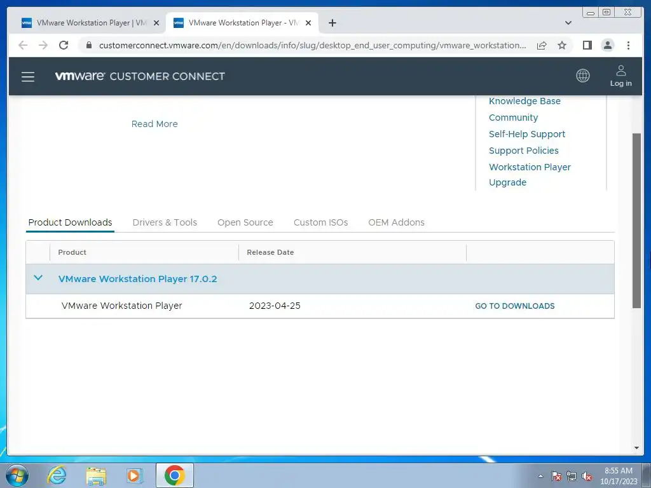Open the hamburger navigation menu

tap(28, 77)
